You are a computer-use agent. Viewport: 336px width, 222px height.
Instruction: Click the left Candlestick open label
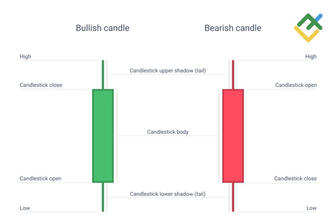pyautogui.click(x=41, y=178)
